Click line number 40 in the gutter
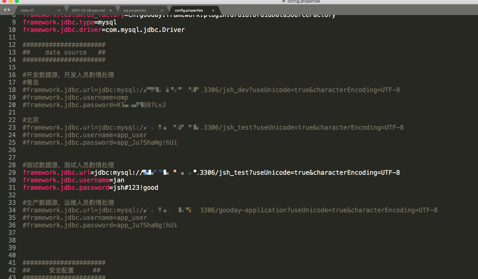The image size is (478, 279). (12, 255)
